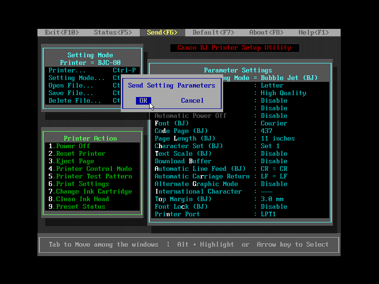Choose Open File... entry
This screenshot has height=284, width=379.
tap(83, 86)
